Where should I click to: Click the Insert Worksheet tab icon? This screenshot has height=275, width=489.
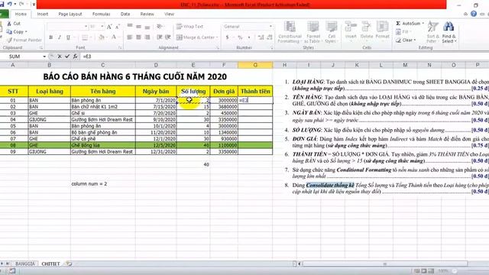(69, 264)
